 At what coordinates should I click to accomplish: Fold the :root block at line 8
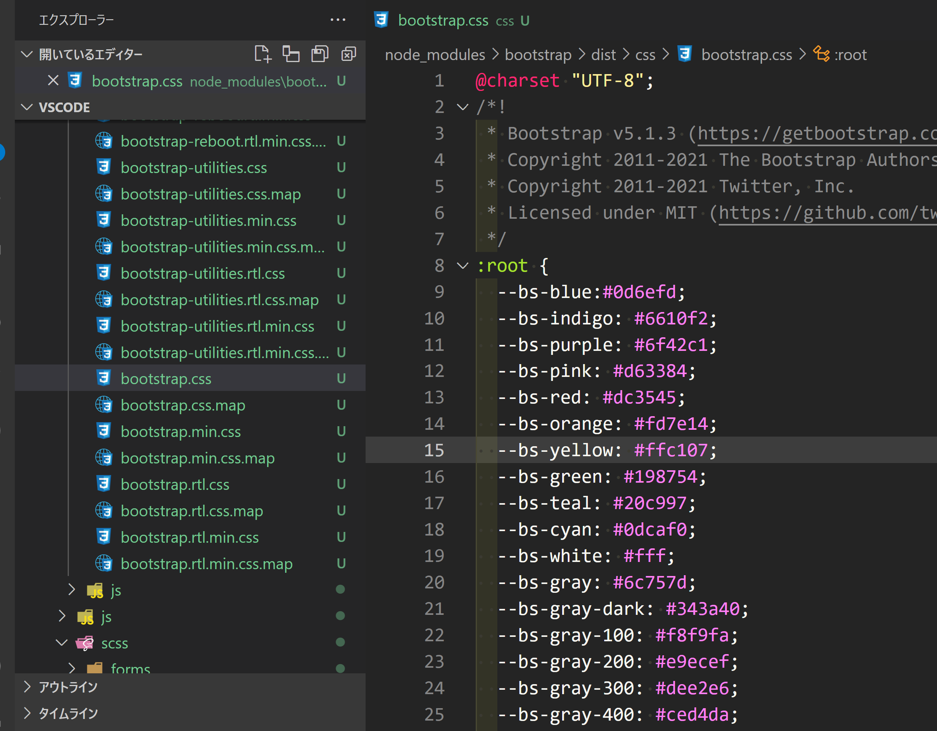coord(462,266)
